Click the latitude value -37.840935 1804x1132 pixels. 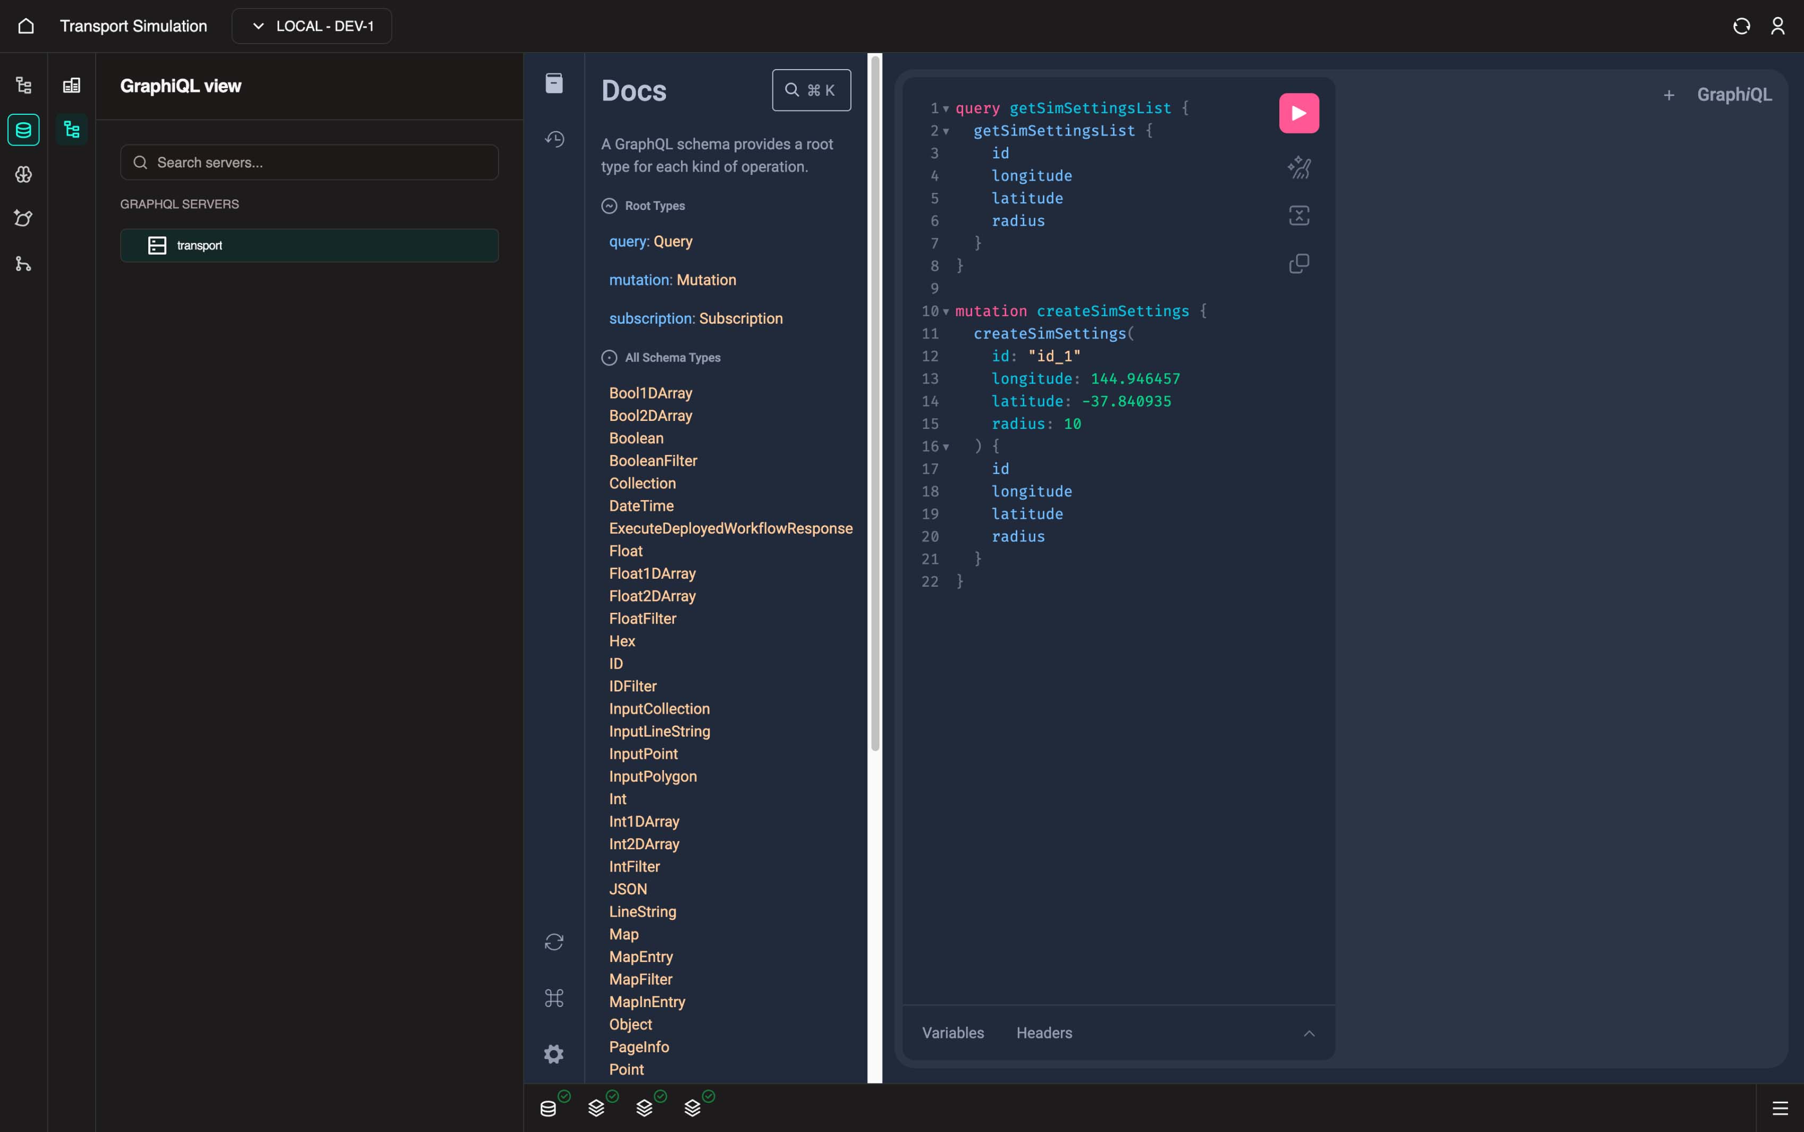pos(1126,401)
